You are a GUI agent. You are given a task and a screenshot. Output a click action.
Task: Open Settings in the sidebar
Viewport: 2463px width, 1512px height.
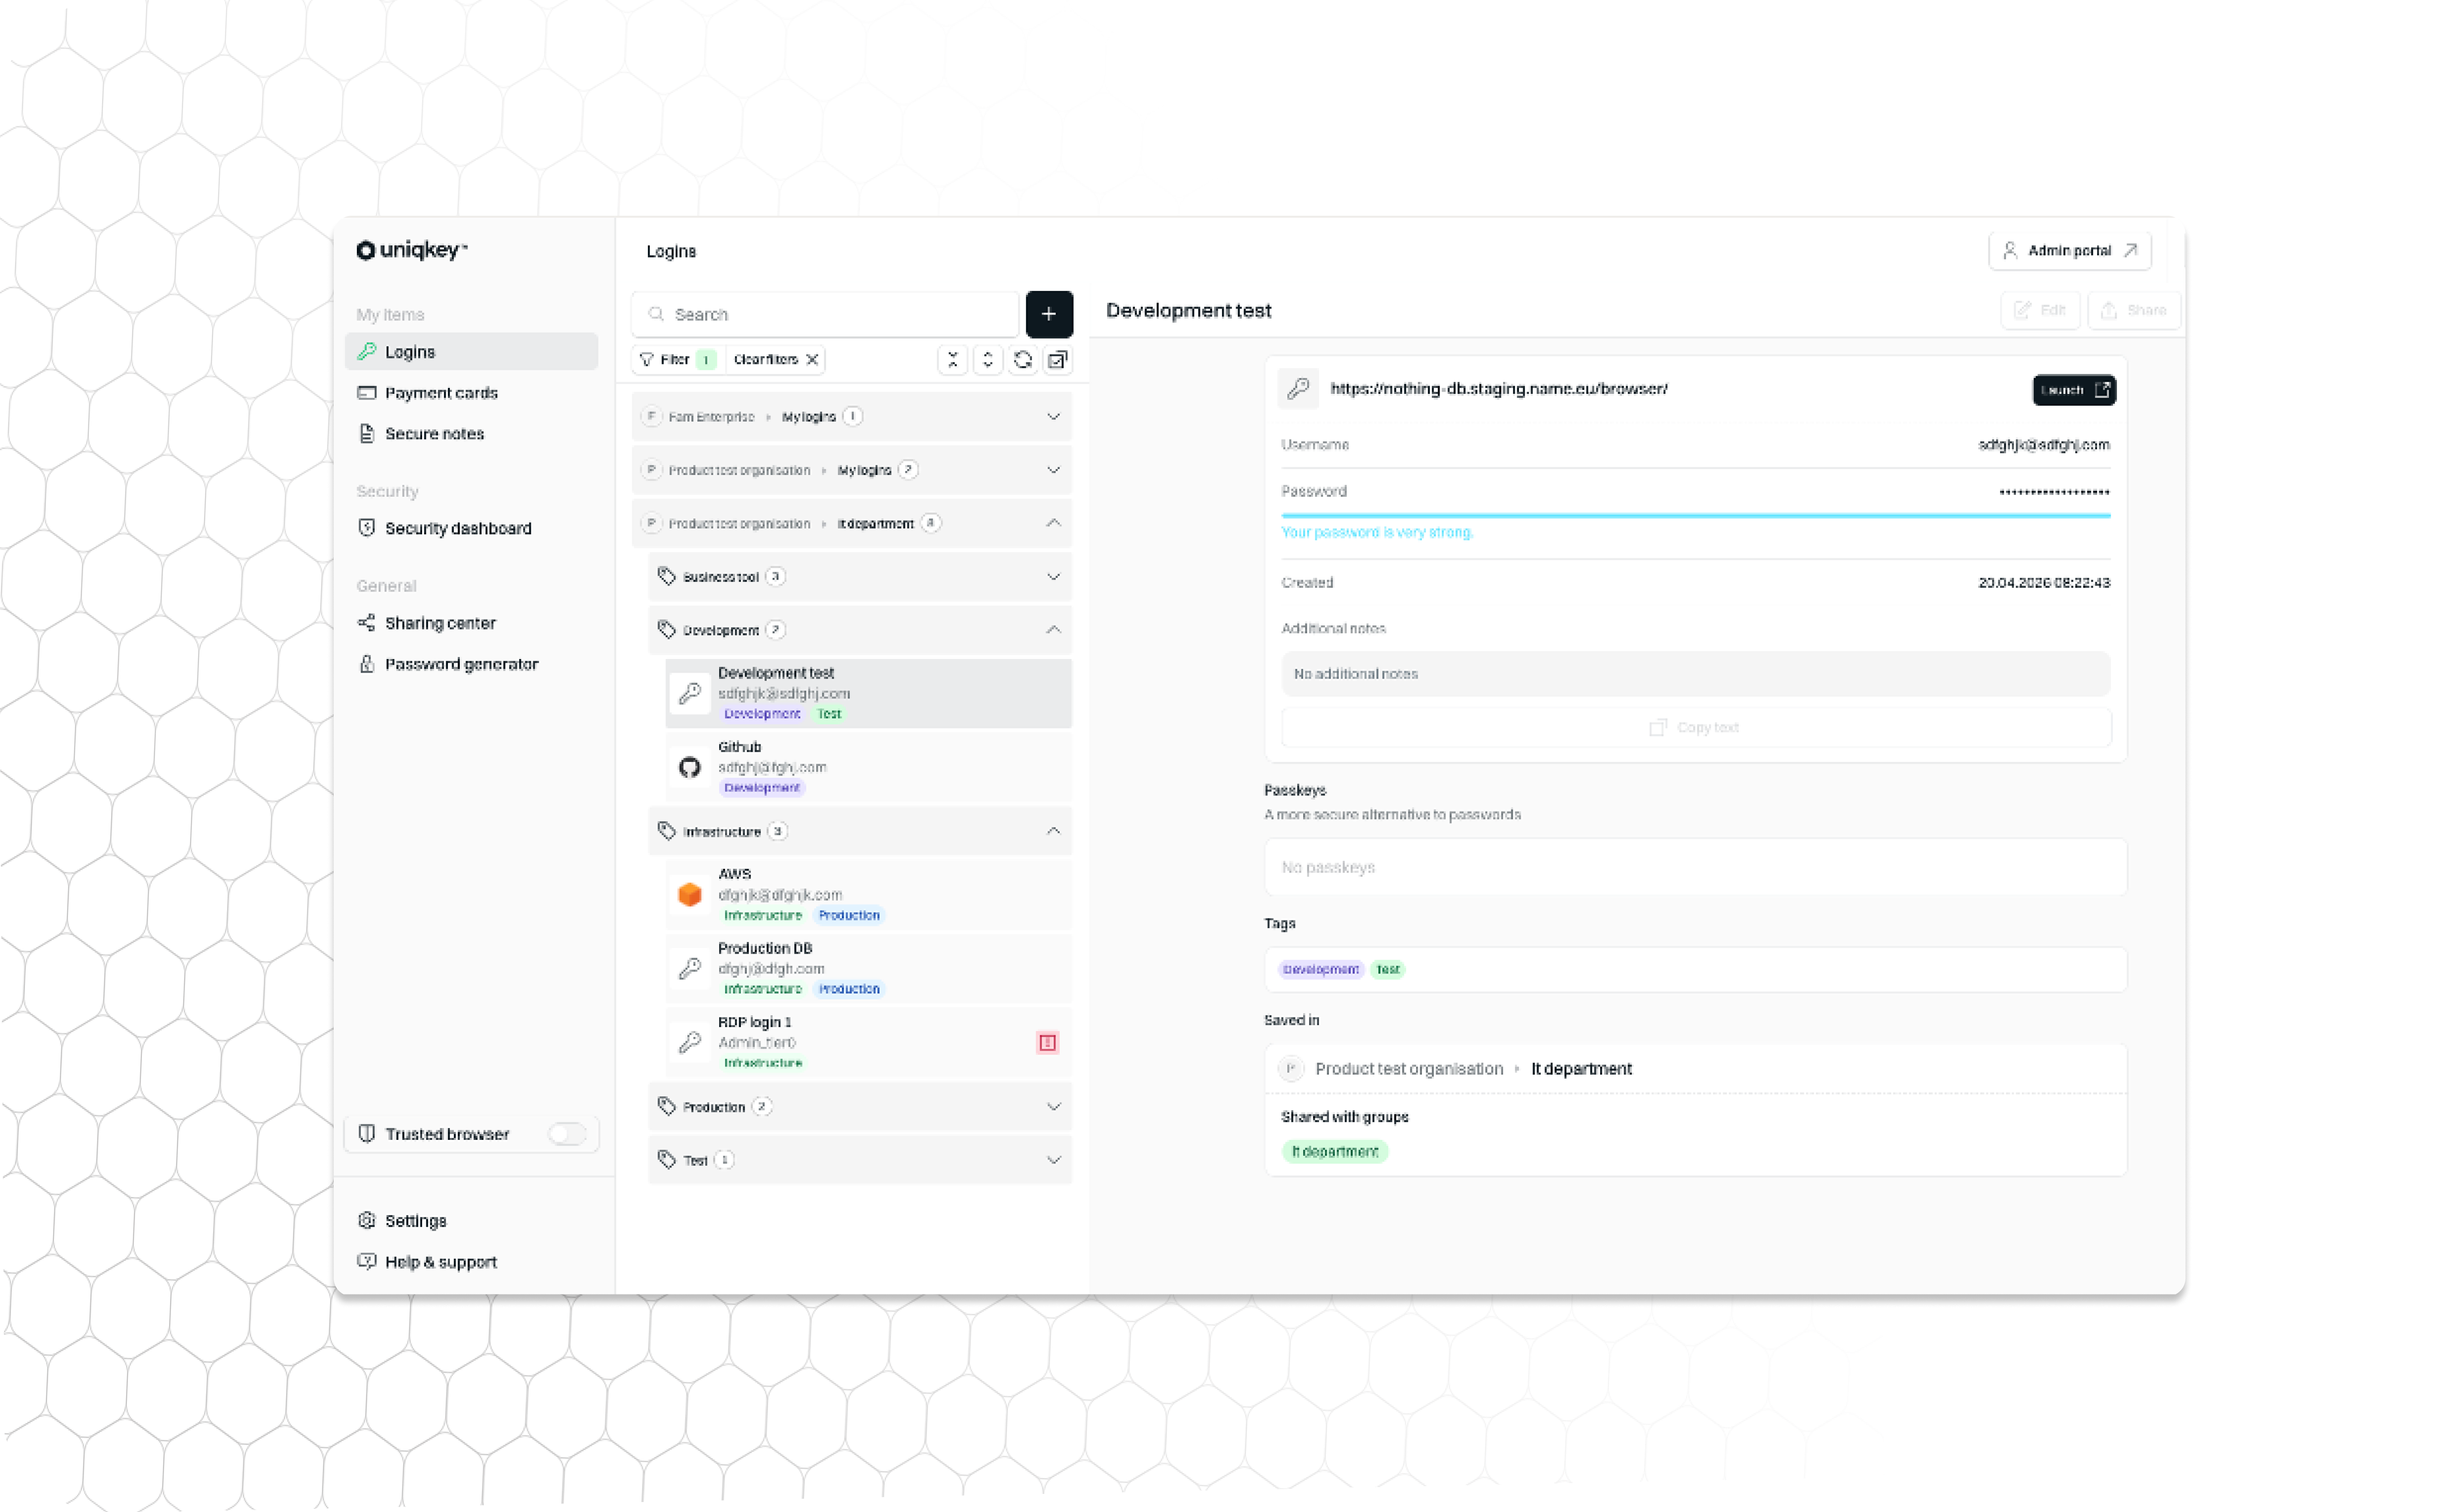(472, 1221)
